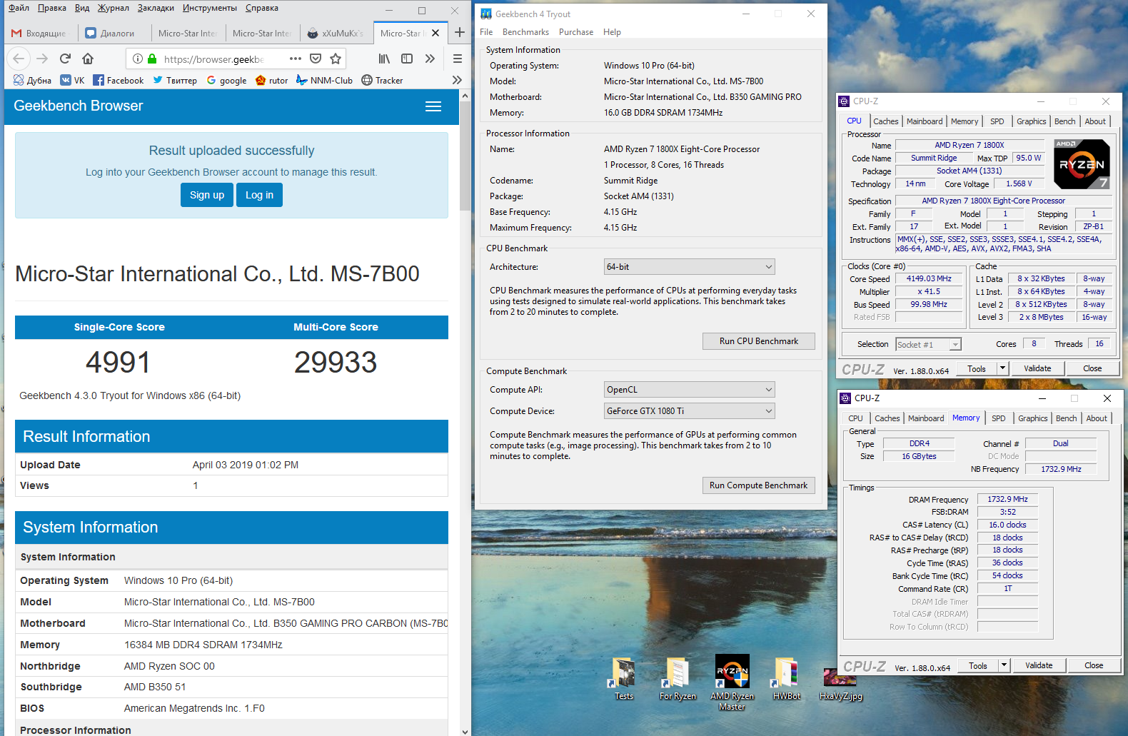Expand the Compute Device GeForce dropdown
The height and width of the screenshot is (736, 1128).
[689, 411]
